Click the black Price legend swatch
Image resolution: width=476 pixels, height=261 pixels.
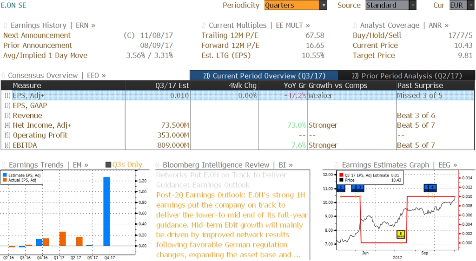342,180
